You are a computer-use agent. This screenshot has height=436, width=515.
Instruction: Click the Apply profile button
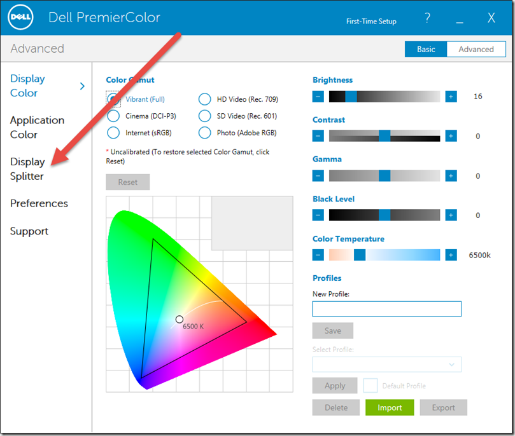(x=335, y=386)
